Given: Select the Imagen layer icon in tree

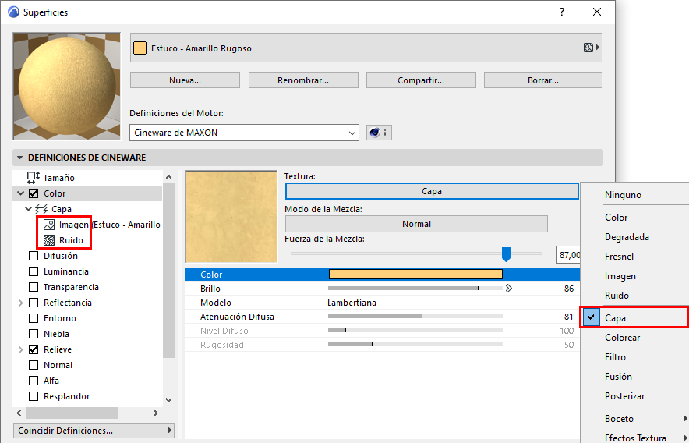Looking at the screenshot, I should [x=49, y=225].
